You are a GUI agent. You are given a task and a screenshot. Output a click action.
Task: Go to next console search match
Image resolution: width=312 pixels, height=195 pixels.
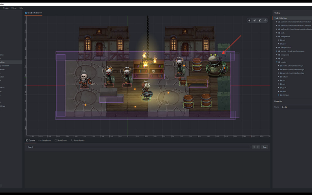tap(258, 147)
